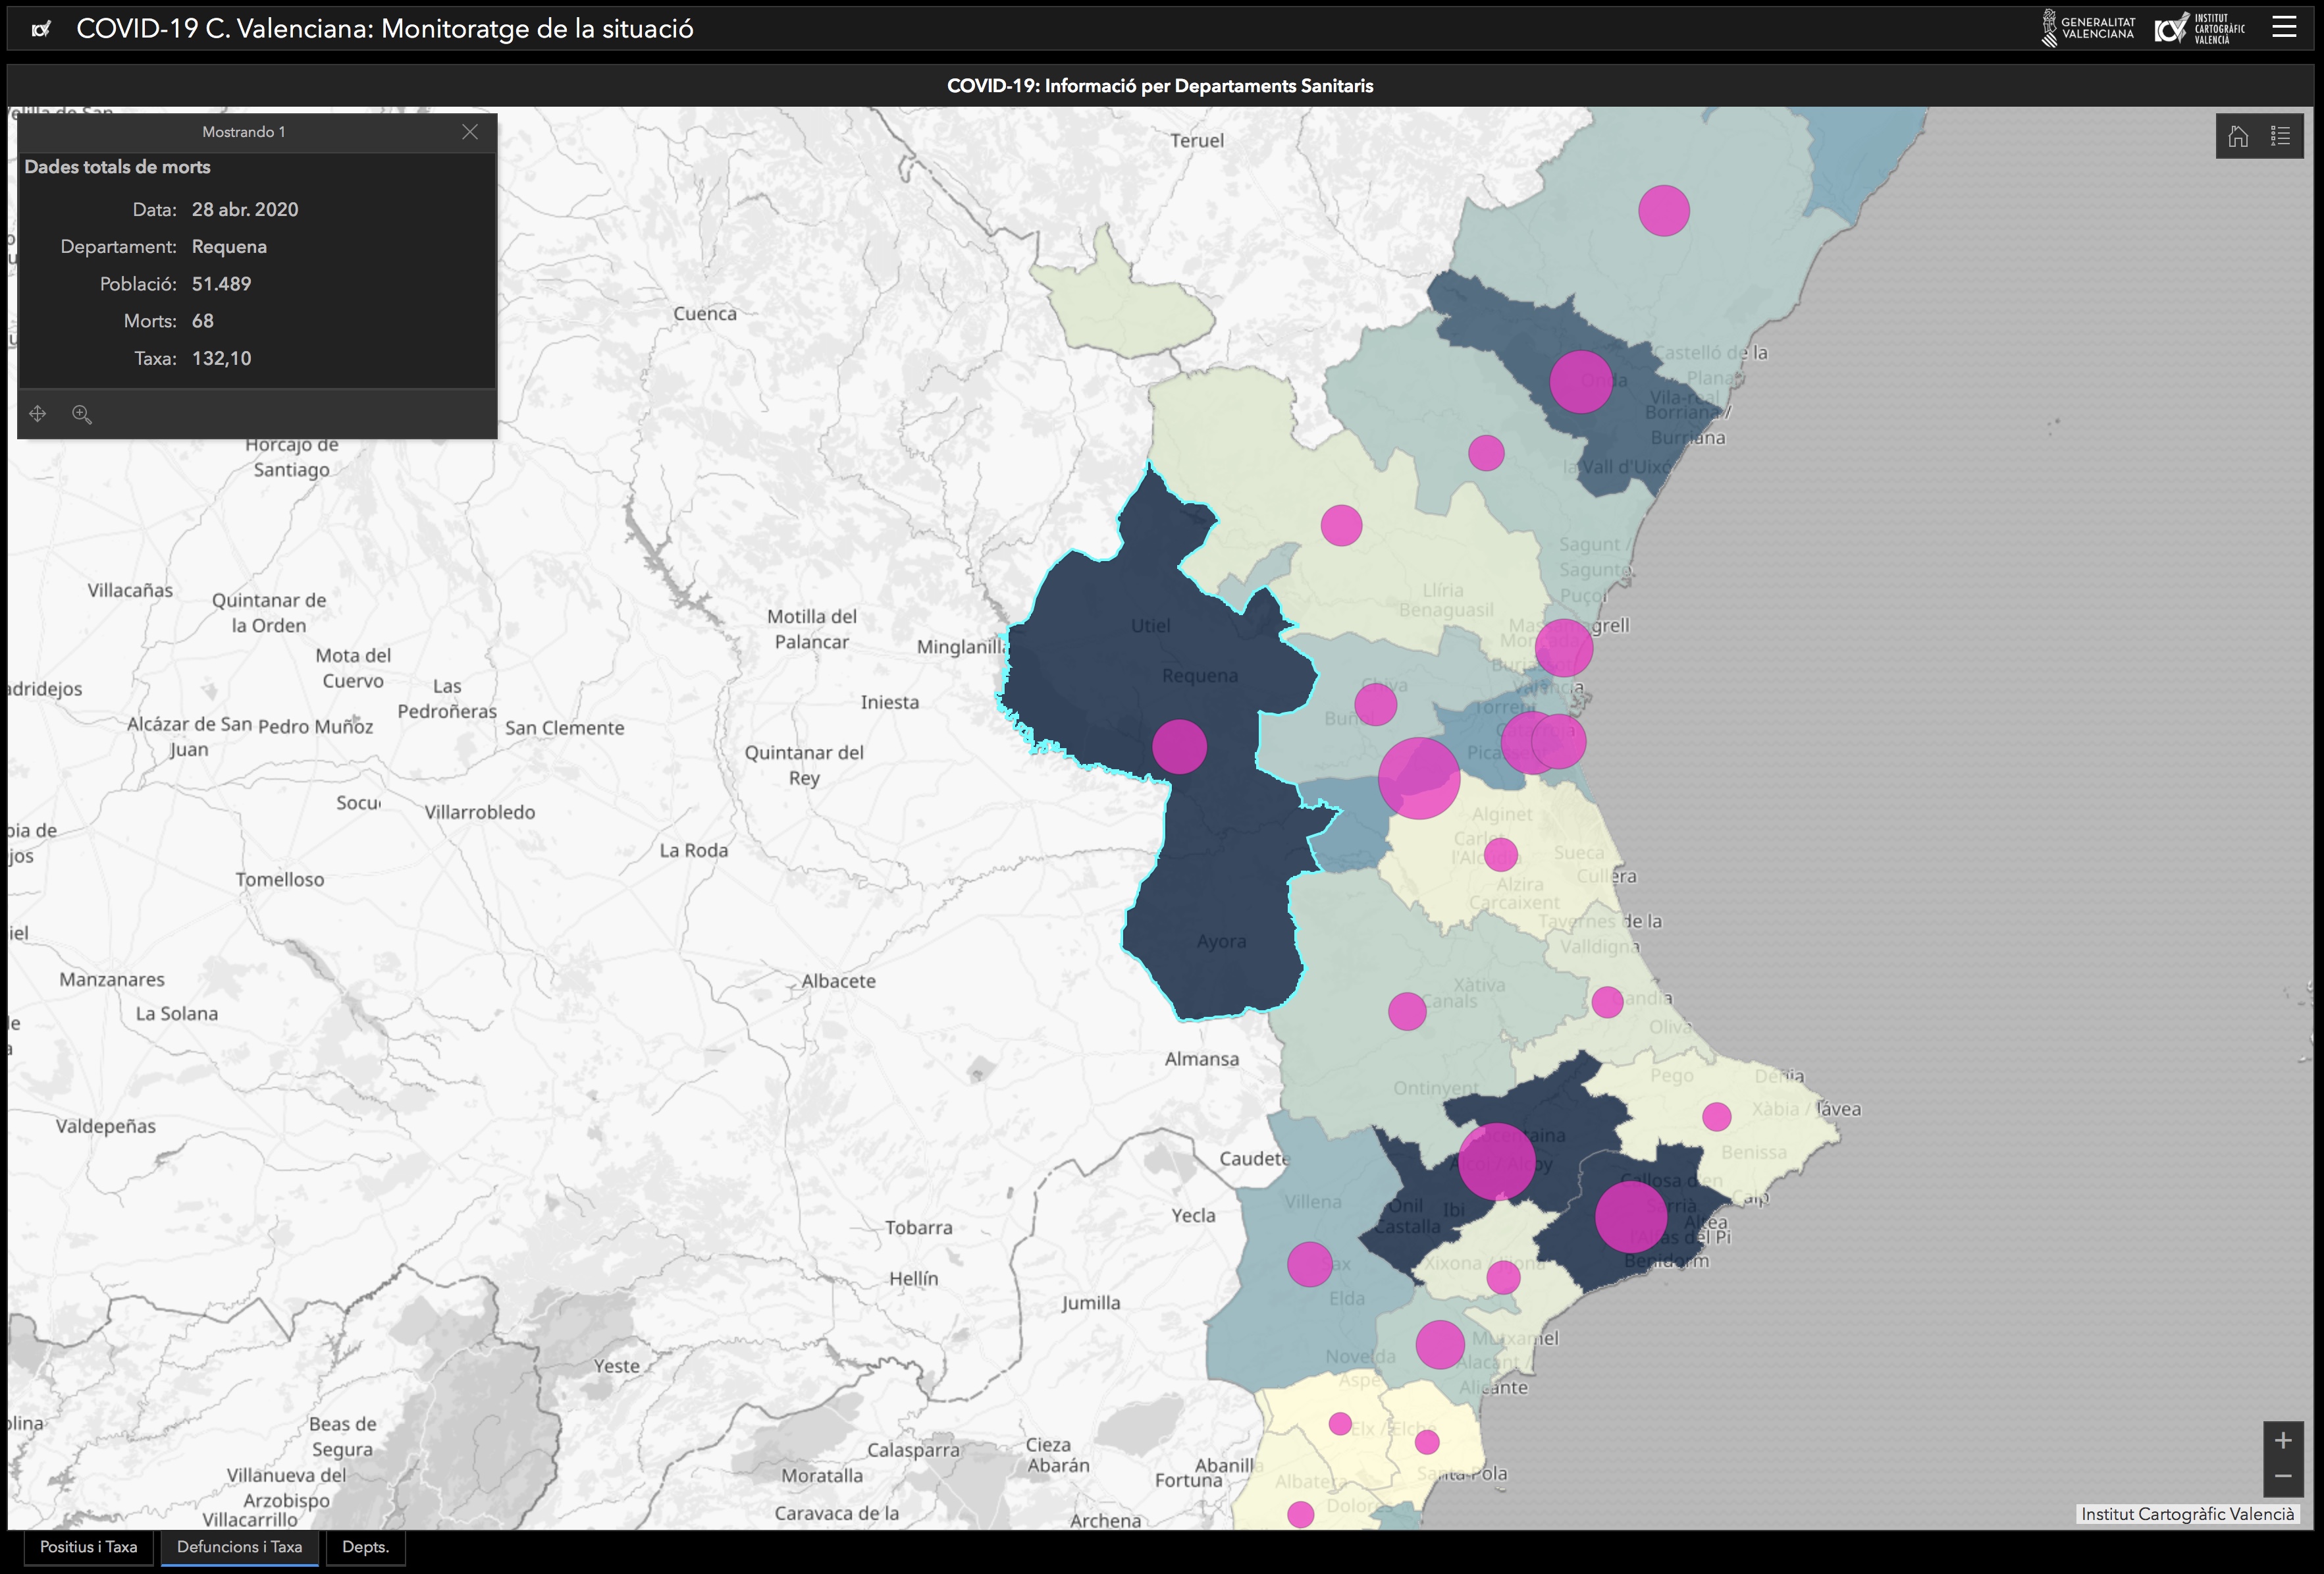Image resolution: width=2324 pixels, height=1574 pixels.
Task: Close the Mostrando 1 popup
Action: click(470, 131)
